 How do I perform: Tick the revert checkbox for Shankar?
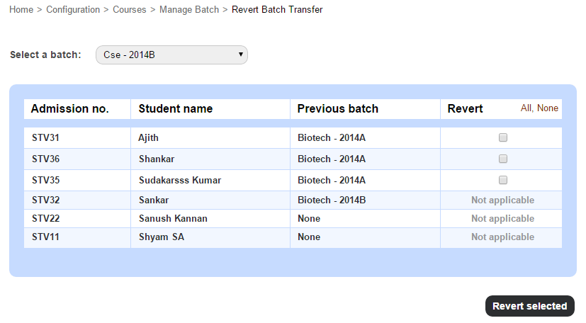point(502,159)
